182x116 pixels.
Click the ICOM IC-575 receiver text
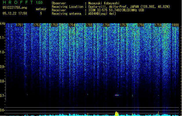click(116, 10)
